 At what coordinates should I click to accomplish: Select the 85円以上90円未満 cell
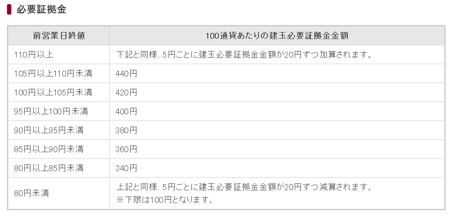click(49, 149)
